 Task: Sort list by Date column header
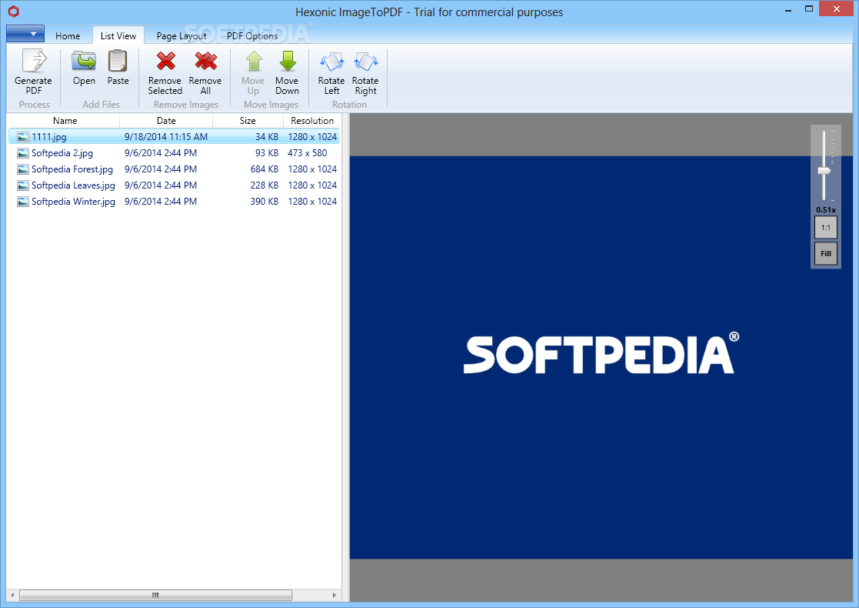(x=166, y=121)
